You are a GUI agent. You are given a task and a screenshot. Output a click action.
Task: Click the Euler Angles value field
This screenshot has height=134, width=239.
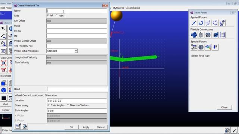77,111
